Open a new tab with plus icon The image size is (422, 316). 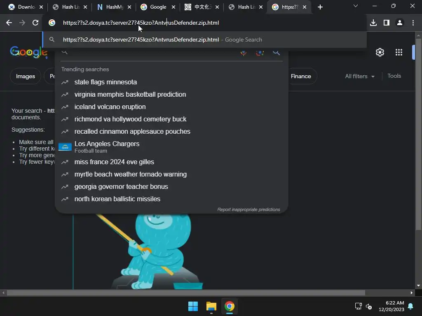320,7
